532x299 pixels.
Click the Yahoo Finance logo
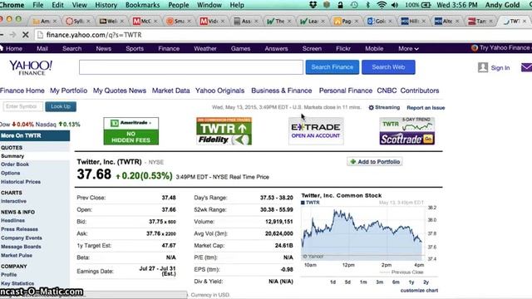pos(31,67)
